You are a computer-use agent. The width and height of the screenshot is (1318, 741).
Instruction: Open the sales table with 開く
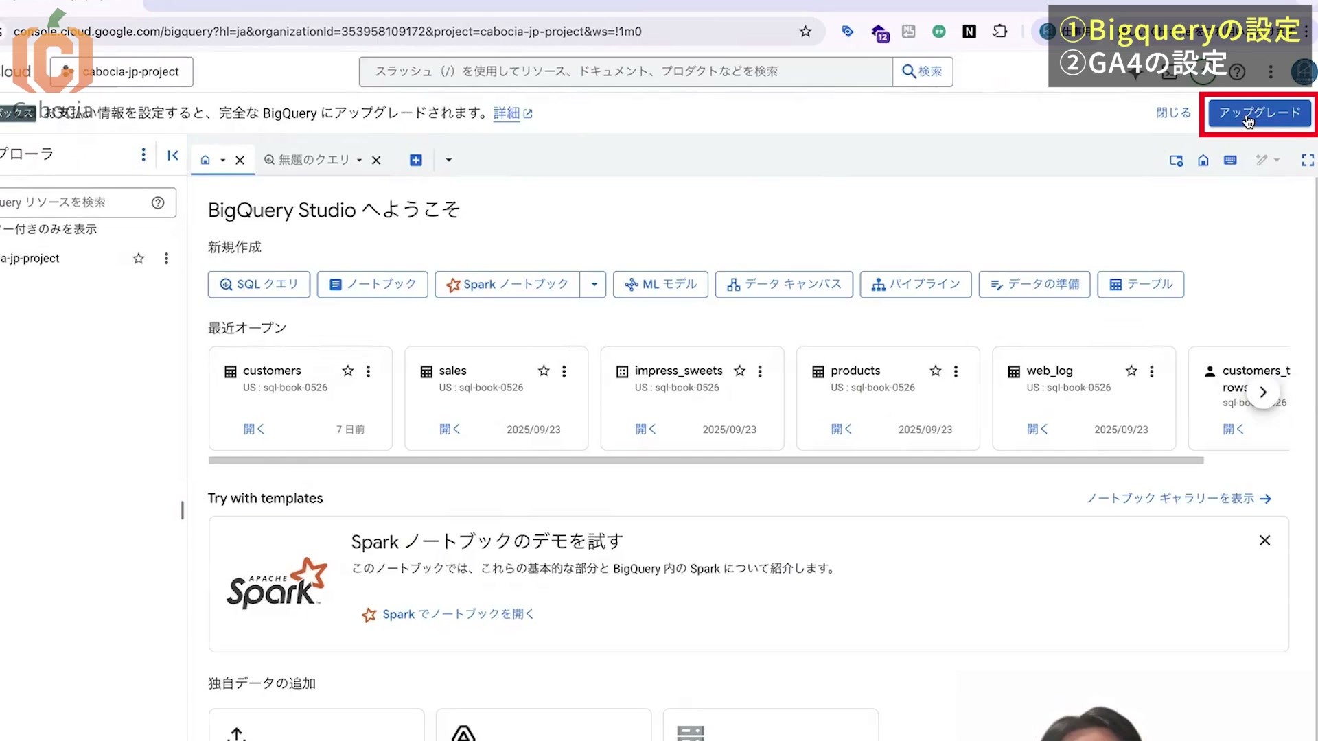click(450, 429)
